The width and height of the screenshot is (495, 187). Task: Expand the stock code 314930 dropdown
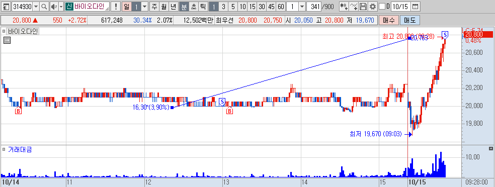pos(36,7)
